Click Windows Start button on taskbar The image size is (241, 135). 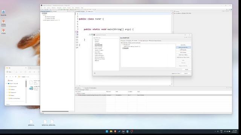tap(107, 131)
